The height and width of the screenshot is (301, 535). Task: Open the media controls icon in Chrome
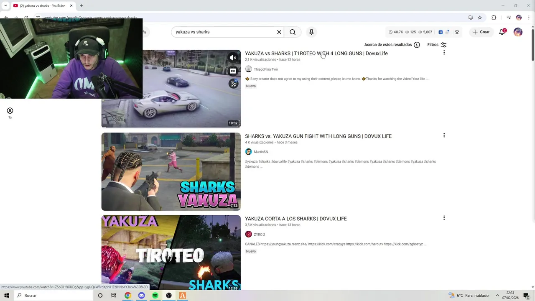click(x=509, y=18)
